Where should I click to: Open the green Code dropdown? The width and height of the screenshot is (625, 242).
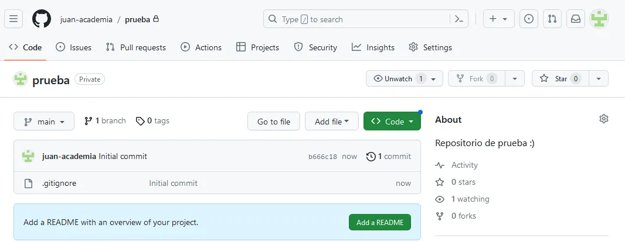pos(392,122)
